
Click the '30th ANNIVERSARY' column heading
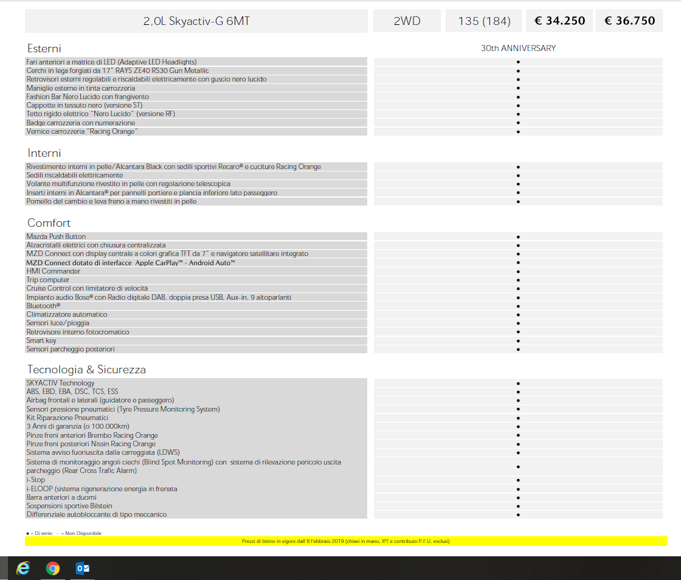click(518, 48)
